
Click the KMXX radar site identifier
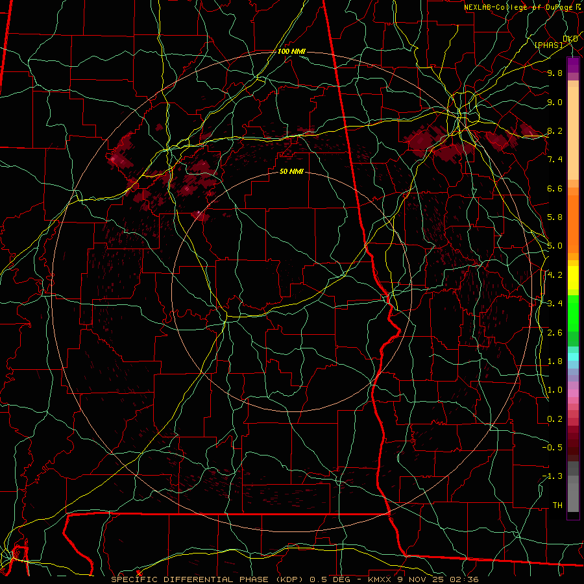(380, 579)
